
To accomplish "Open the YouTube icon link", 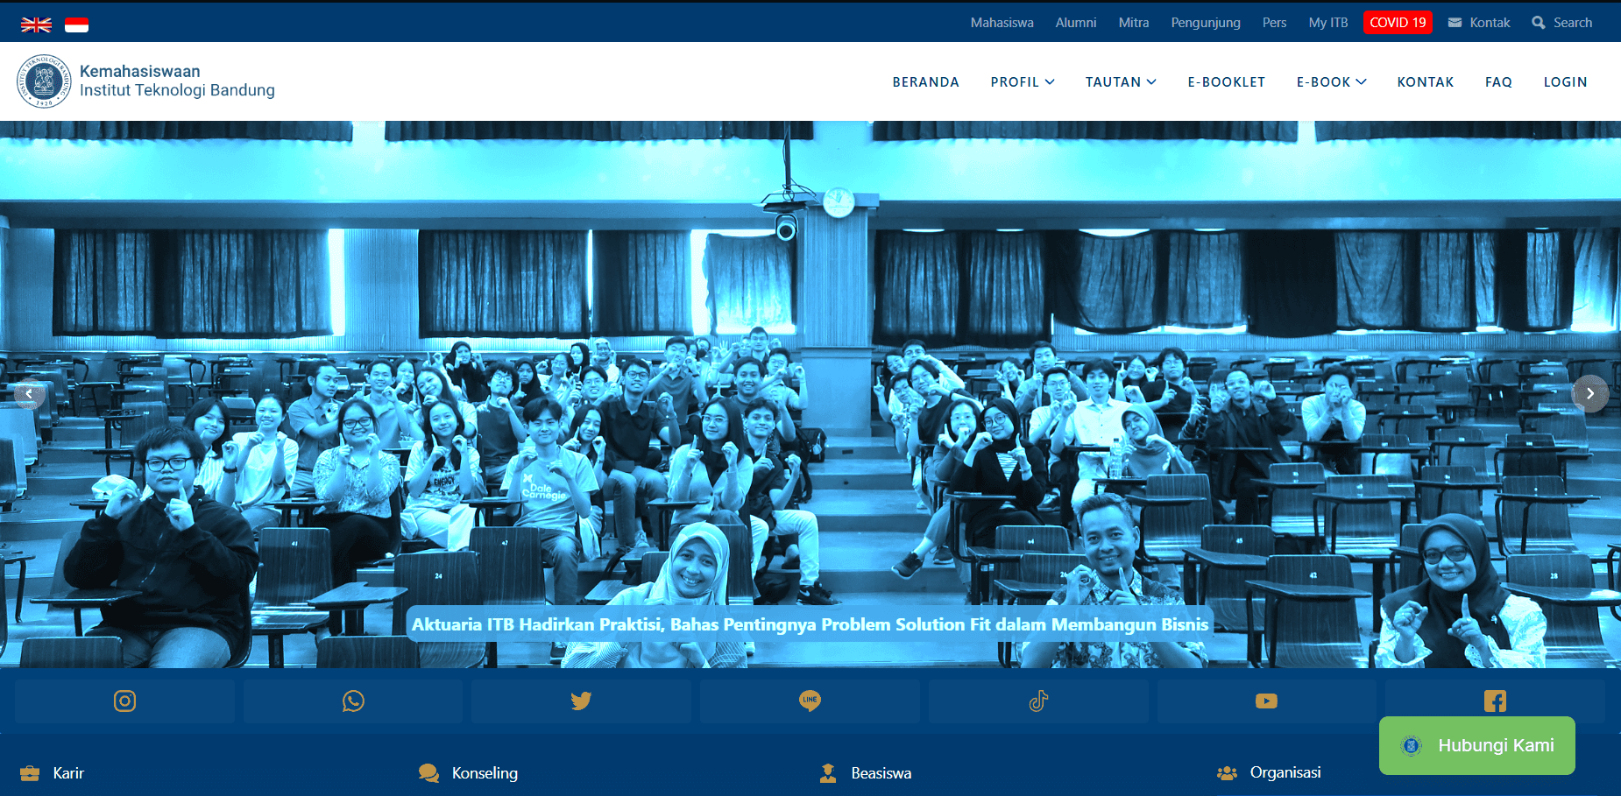I will [x=1266, y=701].
